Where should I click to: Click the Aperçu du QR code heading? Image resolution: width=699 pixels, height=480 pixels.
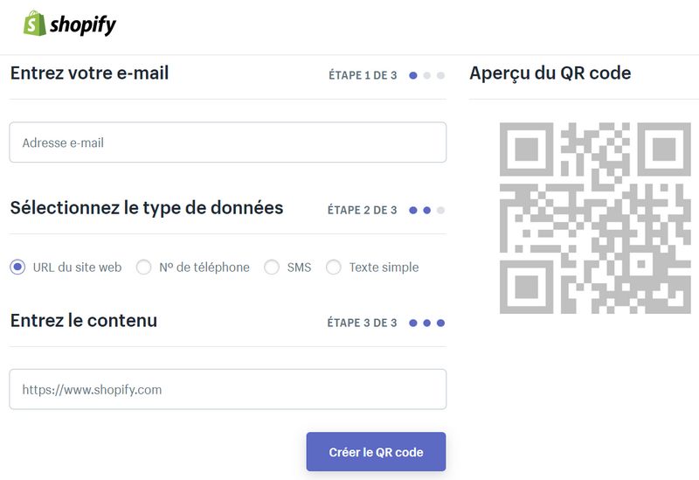(550, 73)
